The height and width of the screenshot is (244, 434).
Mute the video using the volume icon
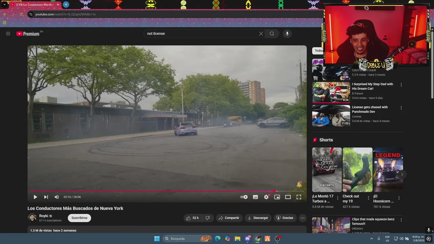[x=57, y=197]
